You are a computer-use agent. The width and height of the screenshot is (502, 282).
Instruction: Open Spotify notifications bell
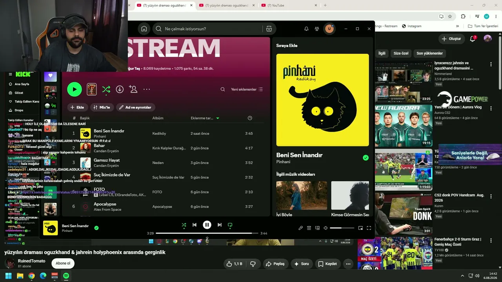coord(306,29)
